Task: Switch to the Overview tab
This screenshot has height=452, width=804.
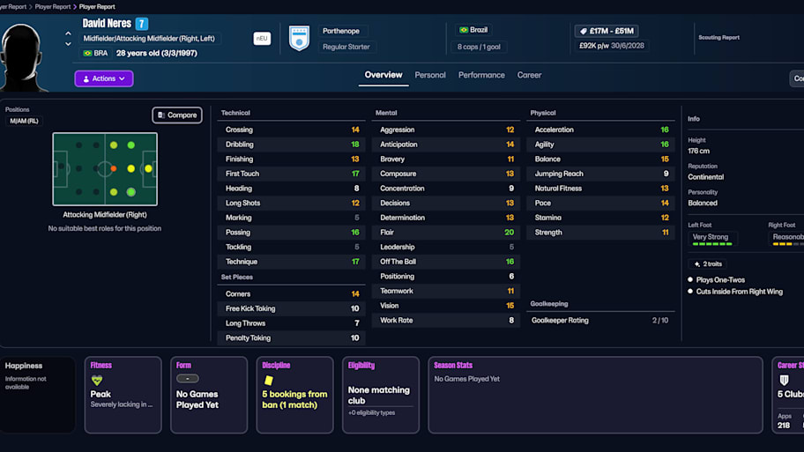Action: tap(383, 75)
